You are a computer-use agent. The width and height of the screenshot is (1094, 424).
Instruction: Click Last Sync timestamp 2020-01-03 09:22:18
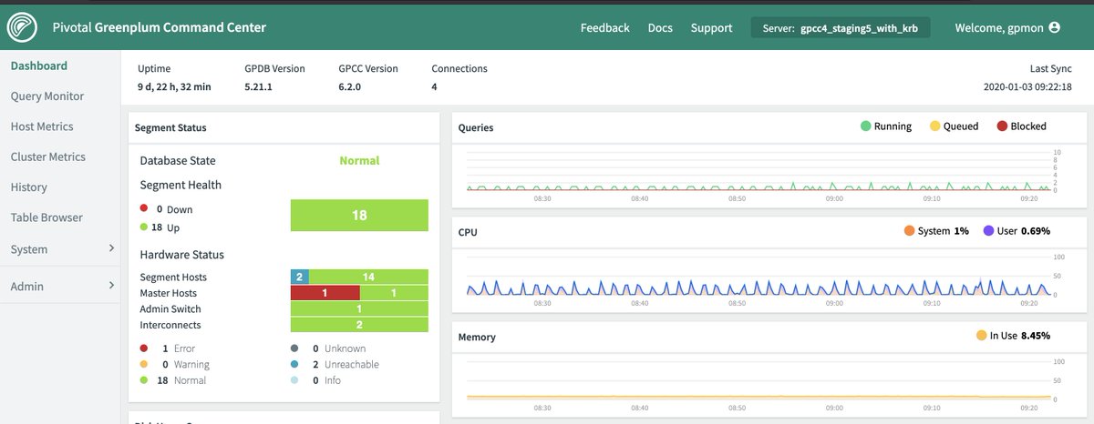coord(1026,86)
